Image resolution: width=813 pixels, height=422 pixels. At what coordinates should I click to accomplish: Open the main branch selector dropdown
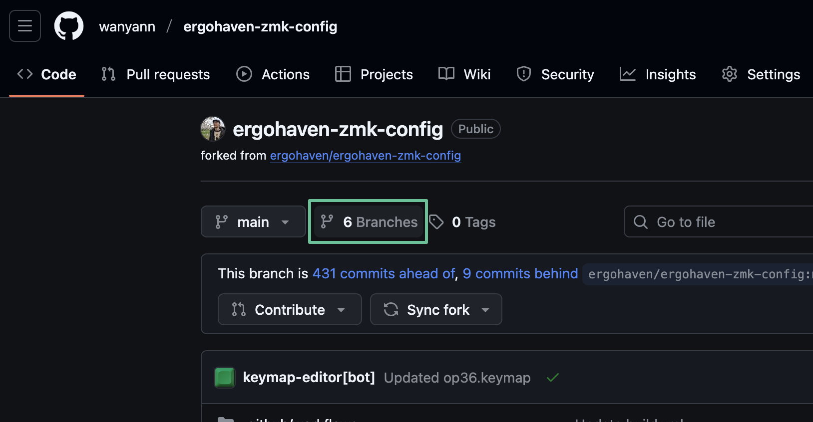(x=253, y=222)
